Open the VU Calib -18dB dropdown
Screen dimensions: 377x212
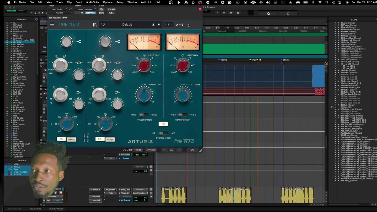pyautogui.click(x=138, y=150)
